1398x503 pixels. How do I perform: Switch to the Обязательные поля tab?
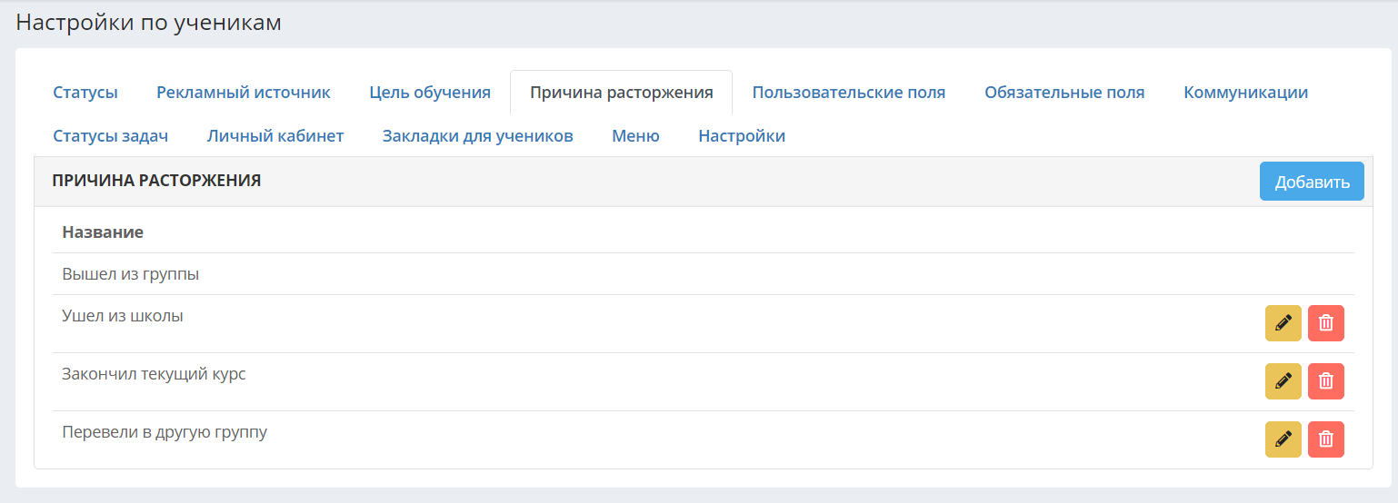pos(1064,93)
